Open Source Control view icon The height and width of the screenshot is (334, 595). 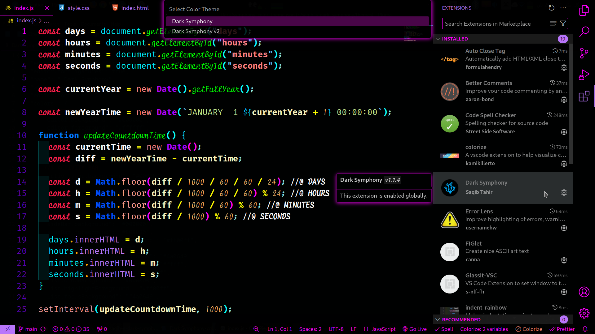[x=584, y=53]
